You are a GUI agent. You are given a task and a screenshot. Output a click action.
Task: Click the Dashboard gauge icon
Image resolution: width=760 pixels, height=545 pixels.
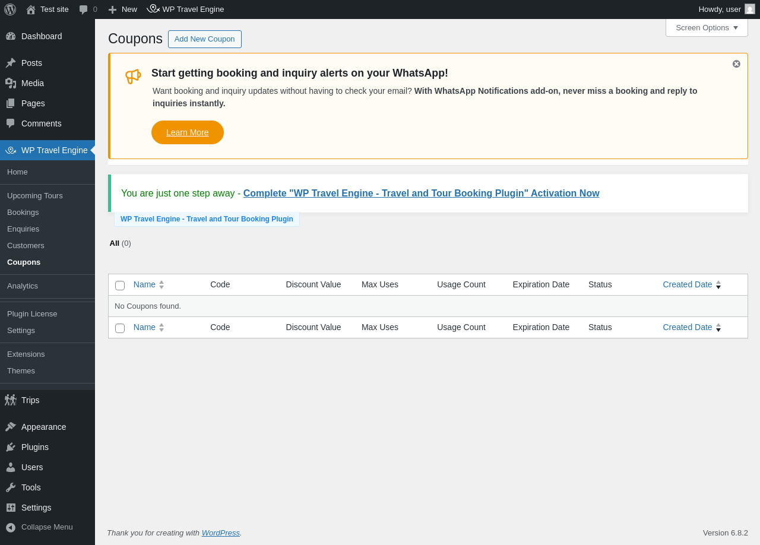[11, 36]
